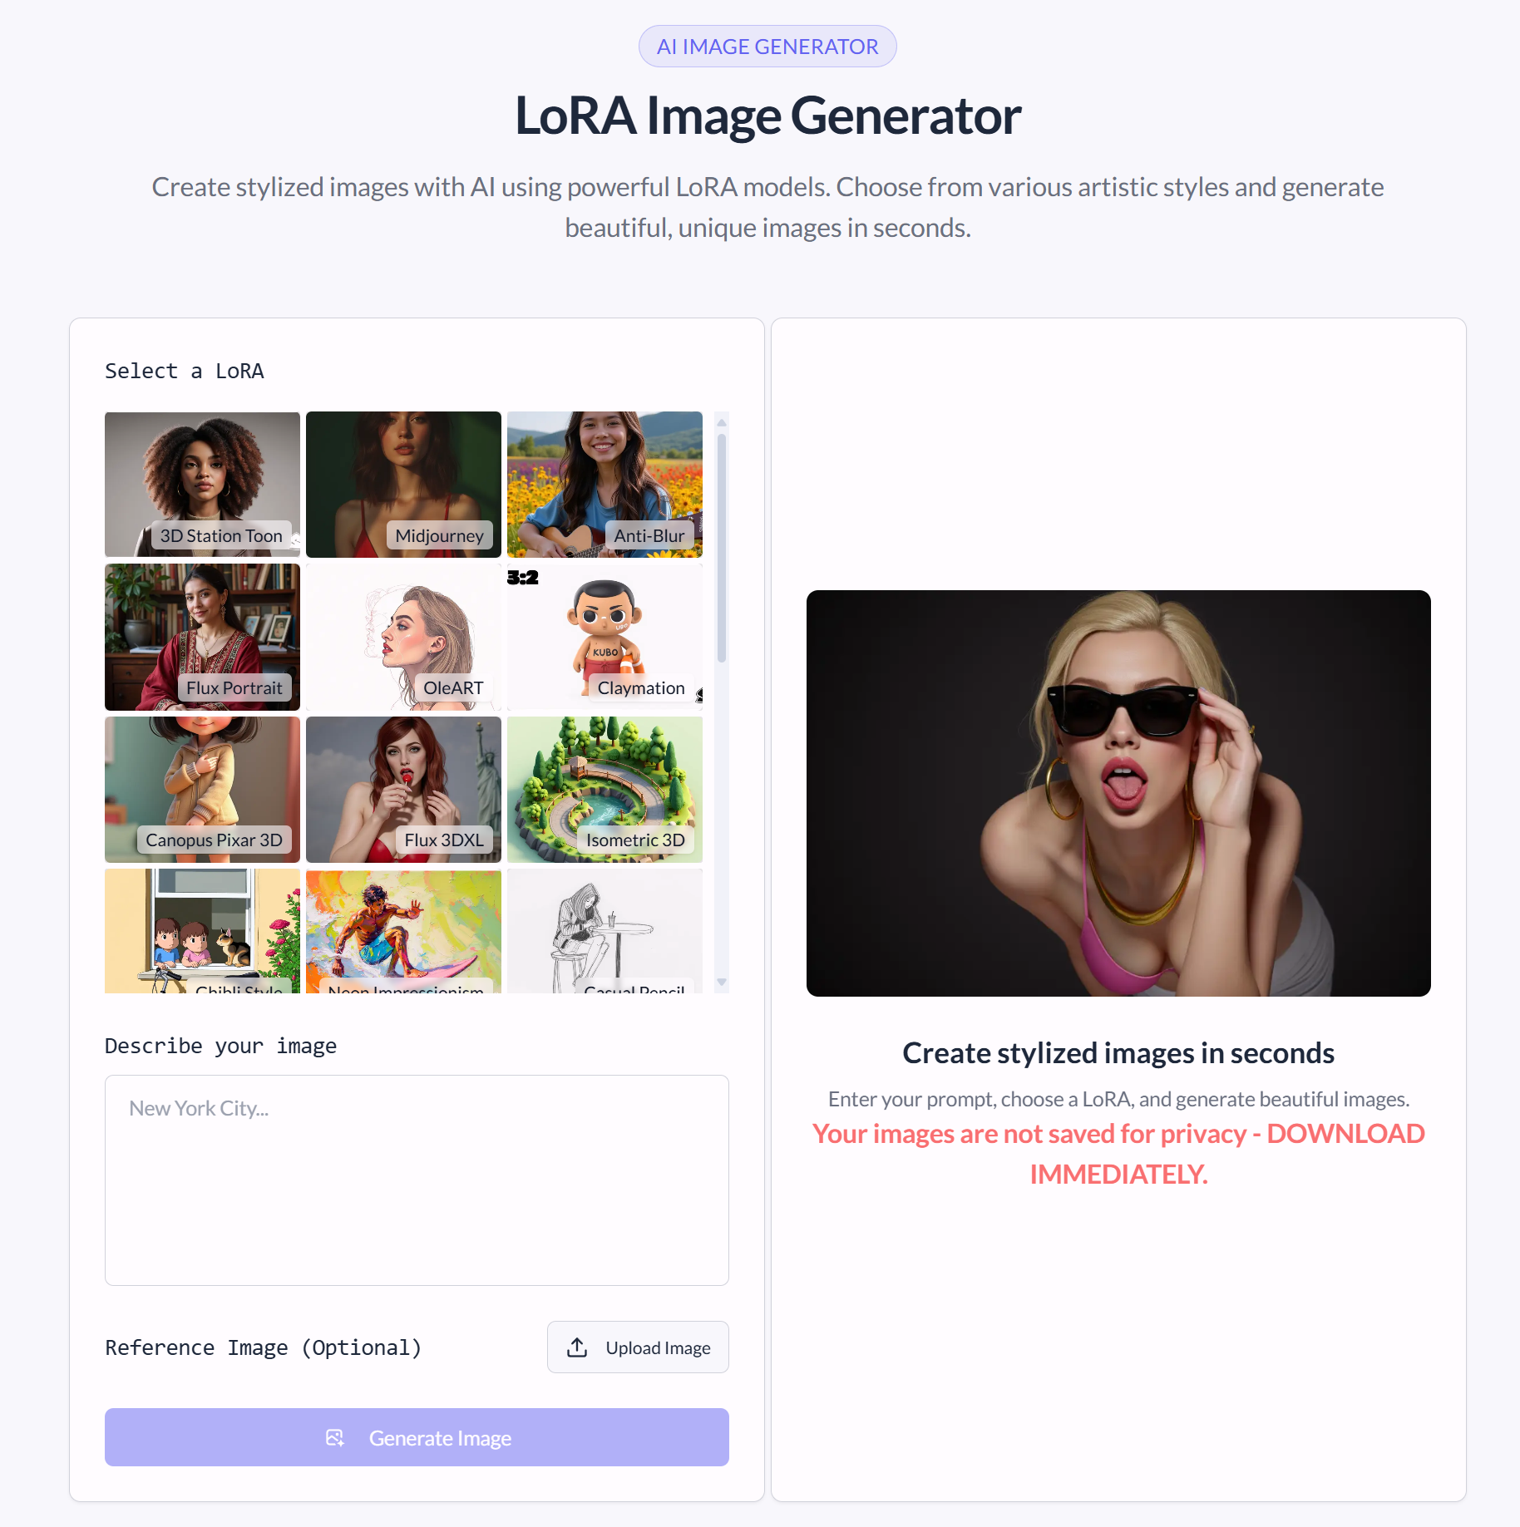Focus the Describe your image text box
Screen dimensions: 1520x1527
[x=417, y=1180]
